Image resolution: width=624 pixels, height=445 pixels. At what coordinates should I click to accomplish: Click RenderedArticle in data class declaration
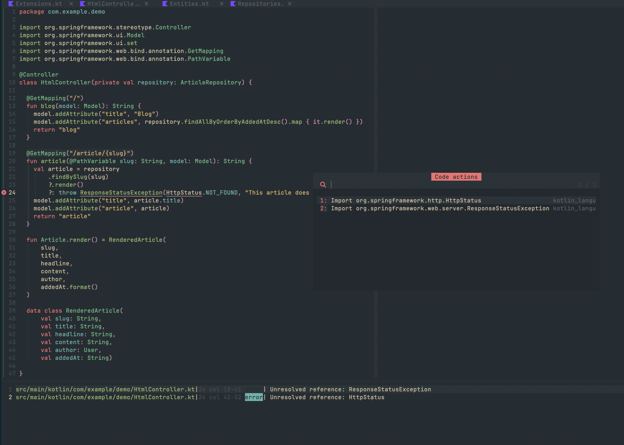(92, 310)
